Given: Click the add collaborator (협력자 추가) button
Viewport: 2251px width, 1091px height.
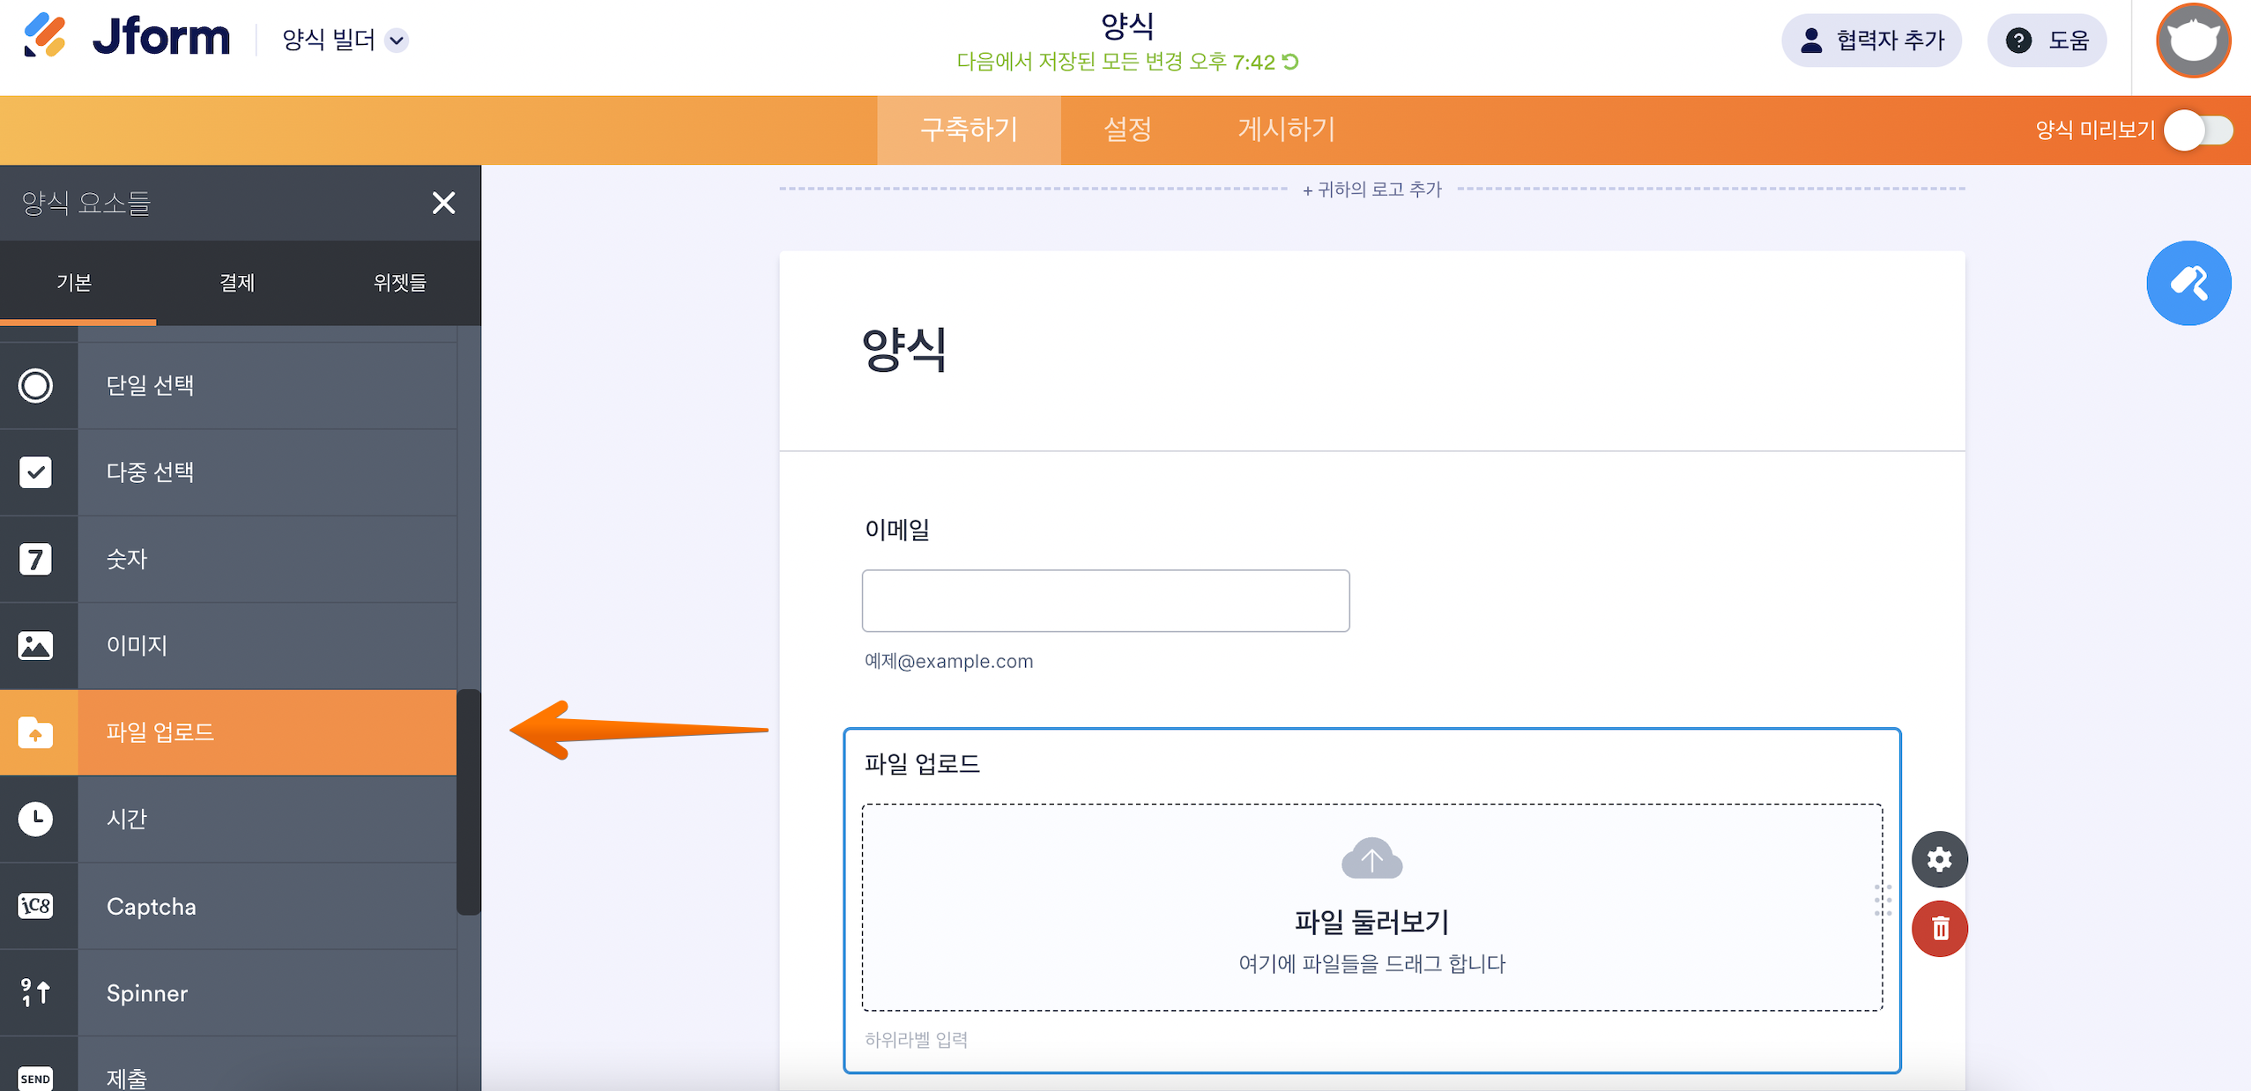Looking at the screenshot, I should (1871, 41).
